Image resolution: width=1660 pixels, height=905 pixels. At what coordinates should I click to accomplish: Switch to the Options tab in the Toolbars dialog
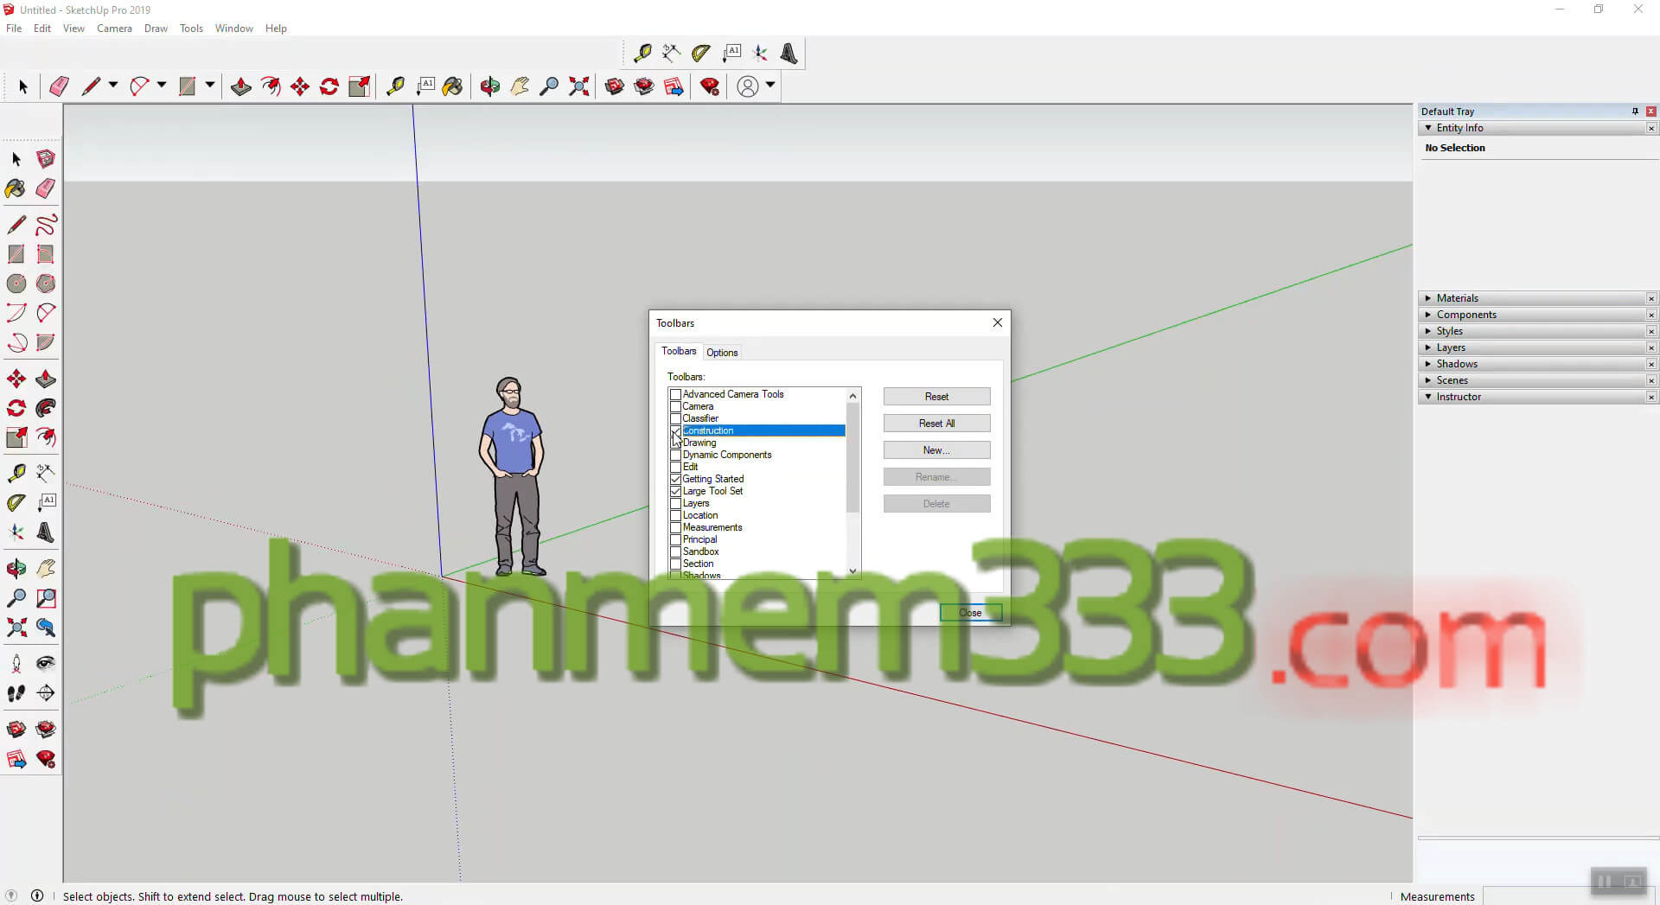pyautogui.click(x=722, y=353)
